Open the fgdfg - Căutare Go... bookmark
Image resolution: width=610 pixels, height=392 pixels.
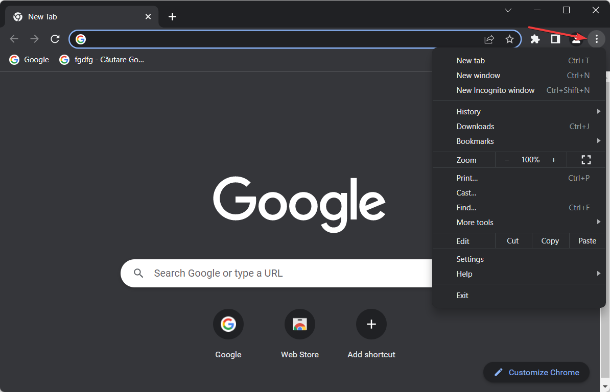pos(102,59)
